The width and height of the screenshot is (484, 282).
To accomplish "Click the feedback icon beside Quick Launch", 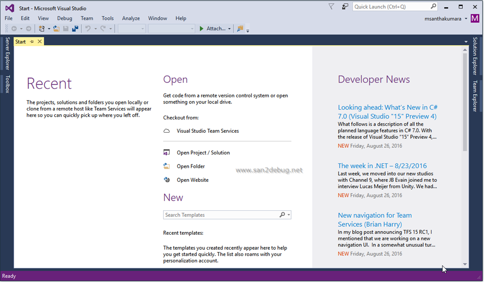I will pyautogui.click(x=345, y=7).
